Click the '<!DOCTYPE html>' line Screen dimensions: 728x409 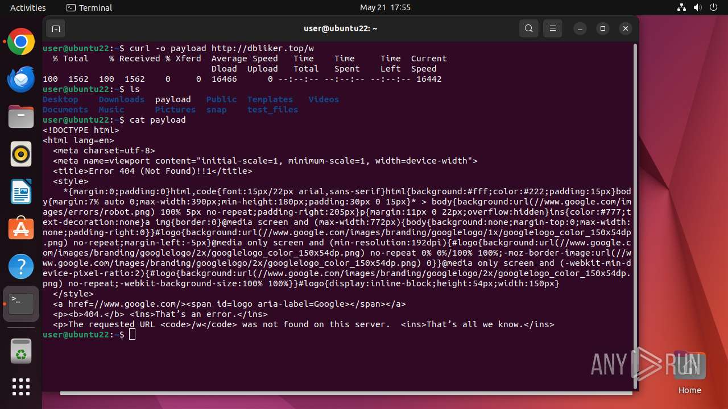81,130
